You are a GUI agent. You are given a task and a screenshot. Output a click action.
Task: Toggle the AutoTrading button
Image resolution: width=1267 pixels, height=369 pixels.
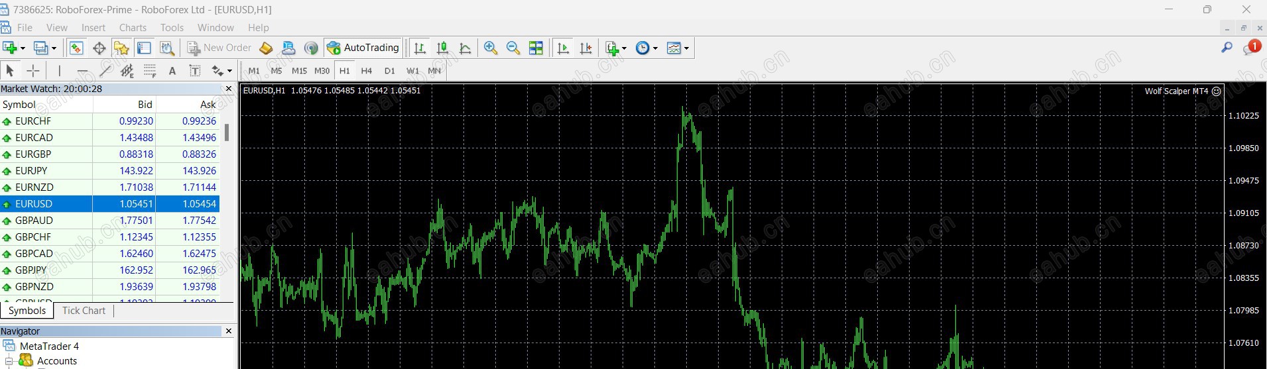pyautogui.click(x=363, y=48)
